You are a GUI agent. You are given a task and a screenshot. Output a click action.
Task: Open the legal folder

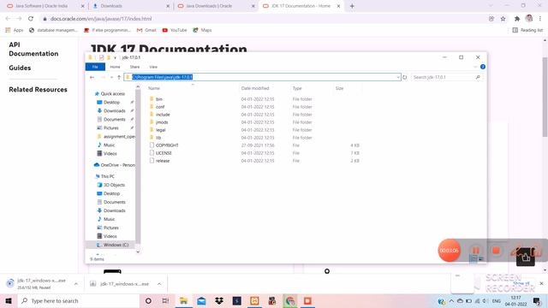(x=160, y=130)
